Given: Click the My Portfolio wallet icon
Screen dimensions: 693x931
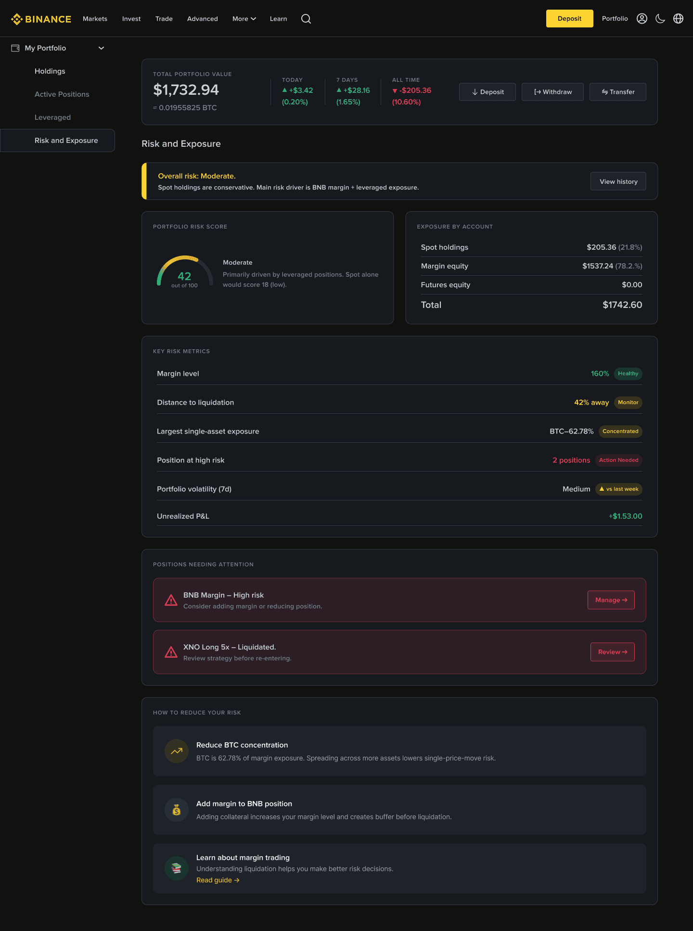Looking at the screenshot, I should (x=15, y=48).
